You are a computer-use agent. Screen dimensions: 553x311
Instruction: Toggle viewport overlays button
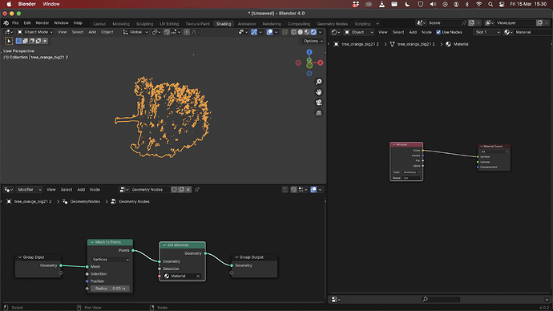(x=269, y=32)
